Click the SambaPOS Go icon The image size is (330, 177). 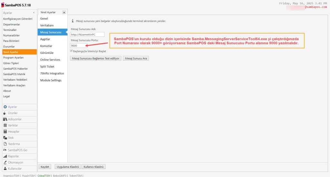(x=5, y=150)
